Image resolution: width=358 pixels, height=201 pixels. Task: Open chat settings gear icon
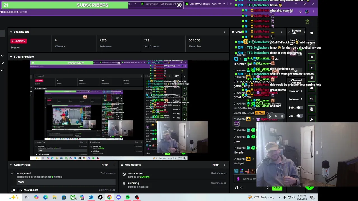tap(267, 188)
